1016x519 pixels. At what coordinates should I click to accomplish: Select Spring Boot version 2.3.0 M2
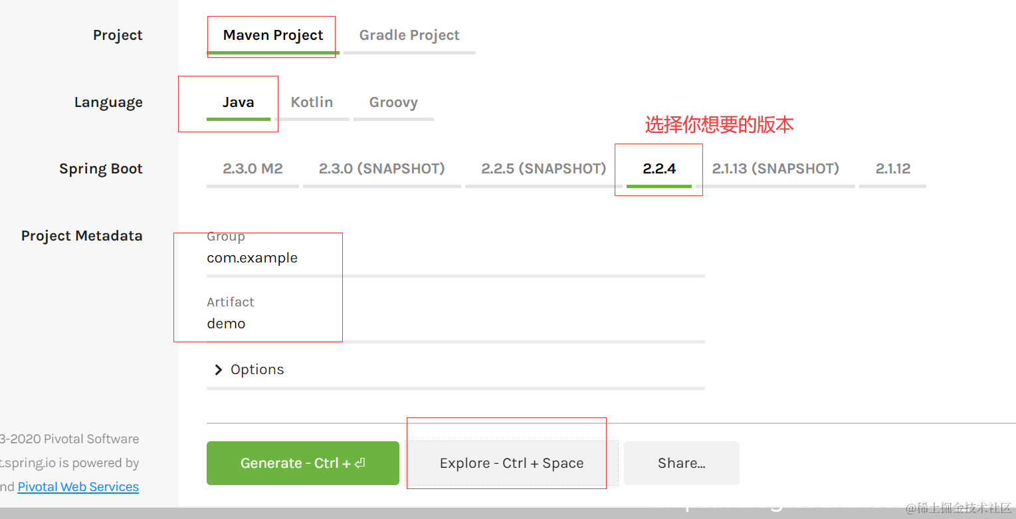point(253,169)
